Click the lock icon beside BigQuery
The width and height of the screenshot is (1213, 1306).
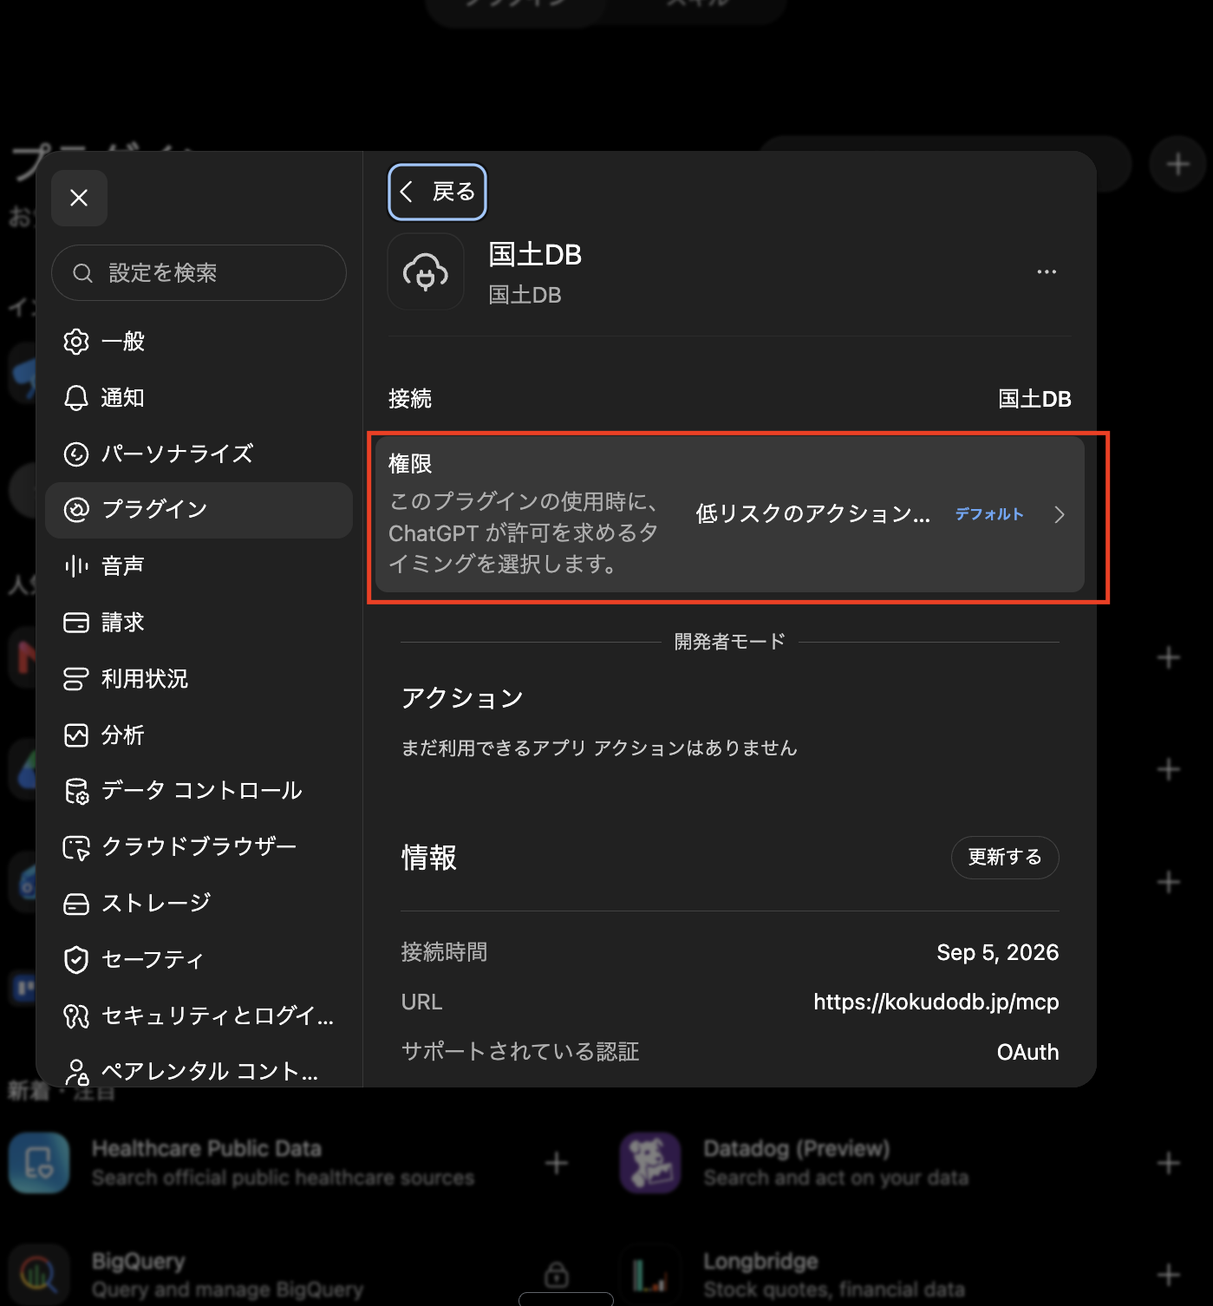[557, 1275]
